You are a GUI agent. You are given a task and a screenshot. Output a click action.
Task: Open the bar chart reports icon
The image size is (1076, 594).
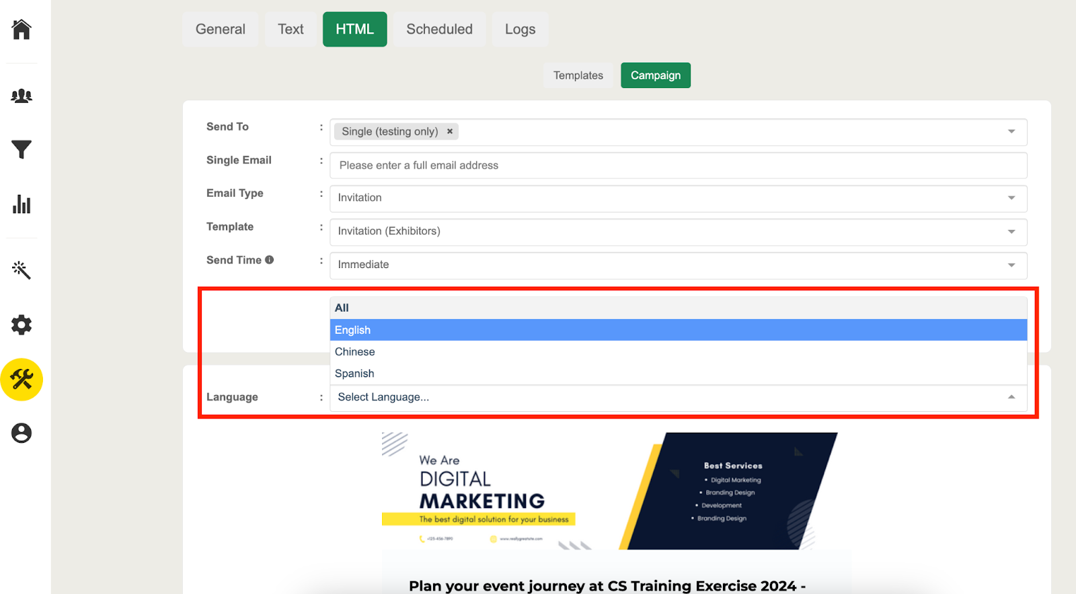(x=22, y=204)
